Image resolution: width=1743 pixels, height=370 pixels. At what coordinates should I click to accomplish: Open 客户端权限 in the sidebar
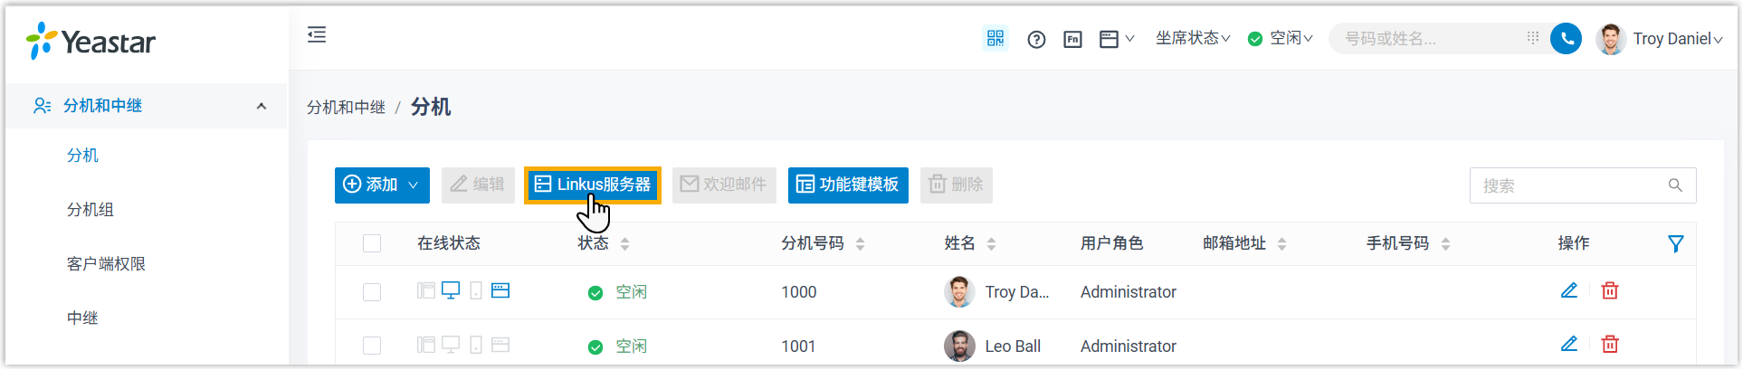click(x=106, y=264)
